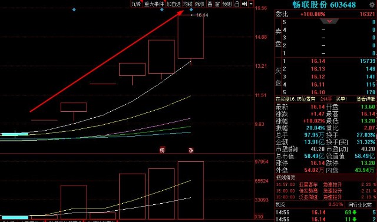Click 查看详细 link in quote panel
Screen dimensions: 377x222
pos(365,99)
